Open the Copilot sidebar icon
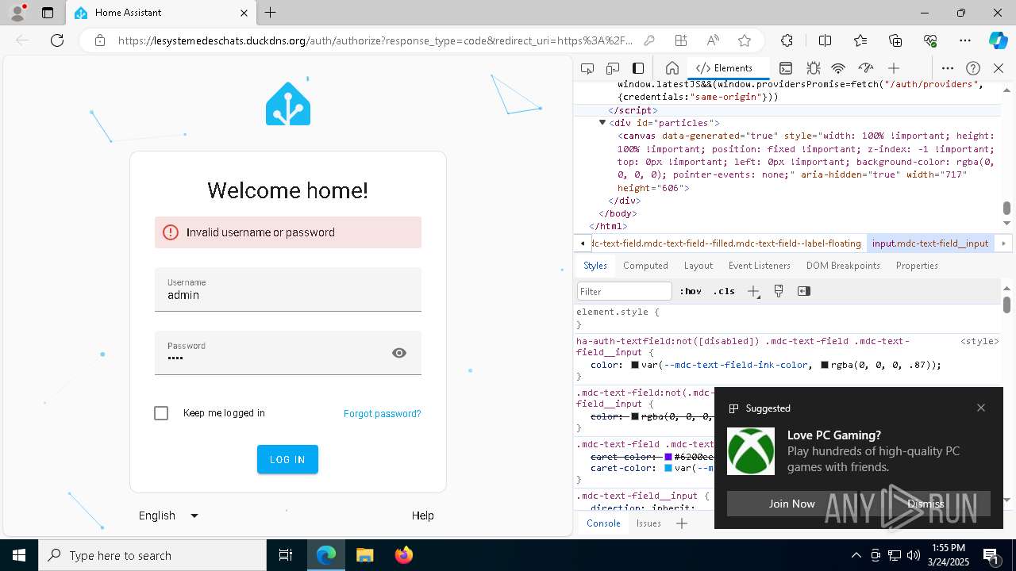This screenshot has width=1016, height=571. 998,40
